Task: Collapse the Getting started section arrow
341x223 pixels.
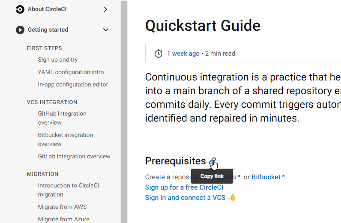Action: tap(106, 30)
